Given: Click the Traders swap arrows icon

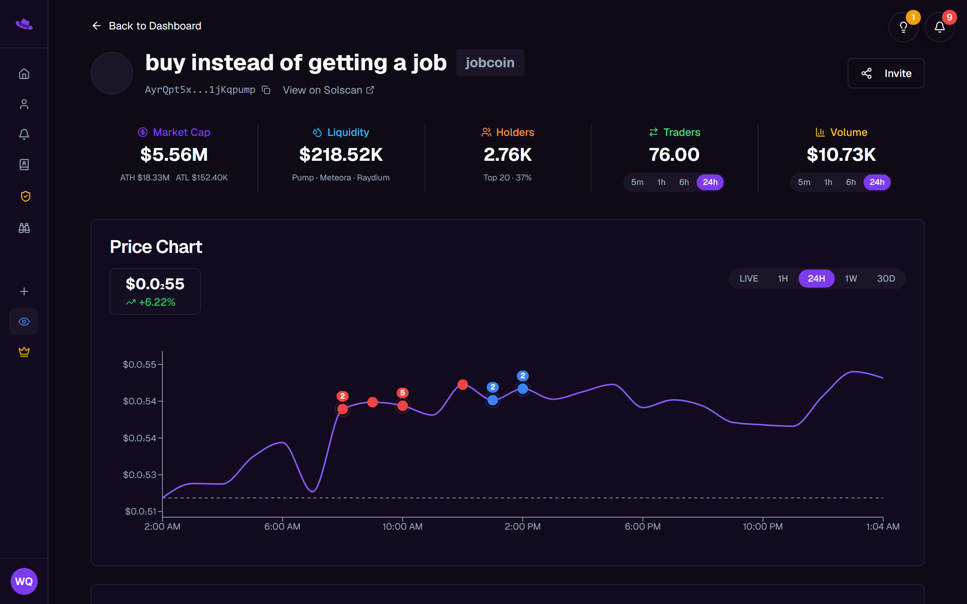Looking at the screenshot, I should point(653,132).
